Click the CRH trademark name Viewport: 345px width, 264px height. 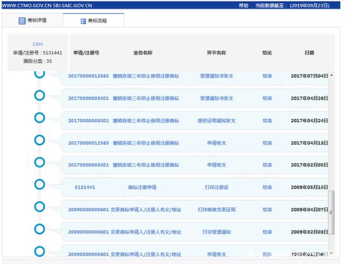coord(38,44)
